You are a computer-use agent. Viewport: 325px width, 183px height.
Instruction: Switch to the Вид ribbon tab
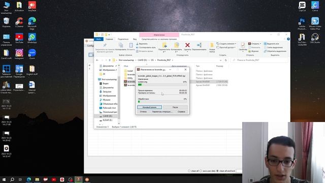click(x=135, y=39)
